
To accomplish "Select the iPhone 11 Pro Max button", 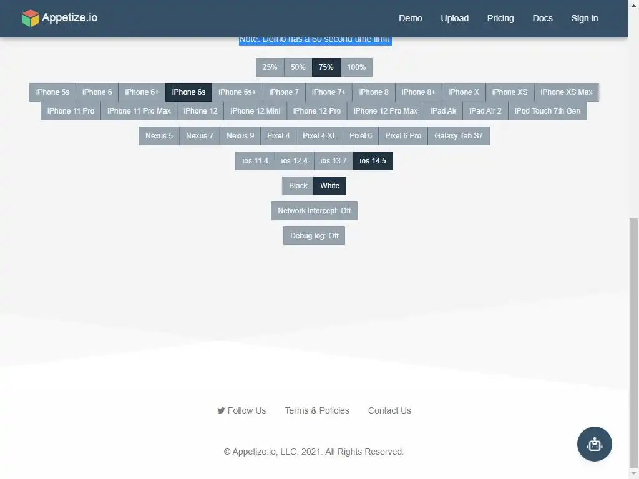I will click(x=139, y=111).
